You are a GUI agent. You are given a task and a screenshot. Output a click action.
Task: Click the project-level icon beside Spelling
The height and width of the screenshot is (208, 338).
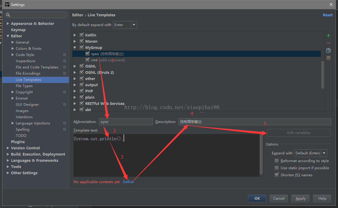pyautogui.click(x=64, y=129)
